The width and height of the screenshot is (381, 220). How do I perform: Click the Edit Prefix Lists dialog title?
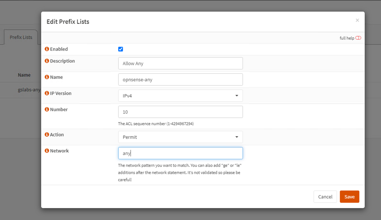click(x=68, y=22)
